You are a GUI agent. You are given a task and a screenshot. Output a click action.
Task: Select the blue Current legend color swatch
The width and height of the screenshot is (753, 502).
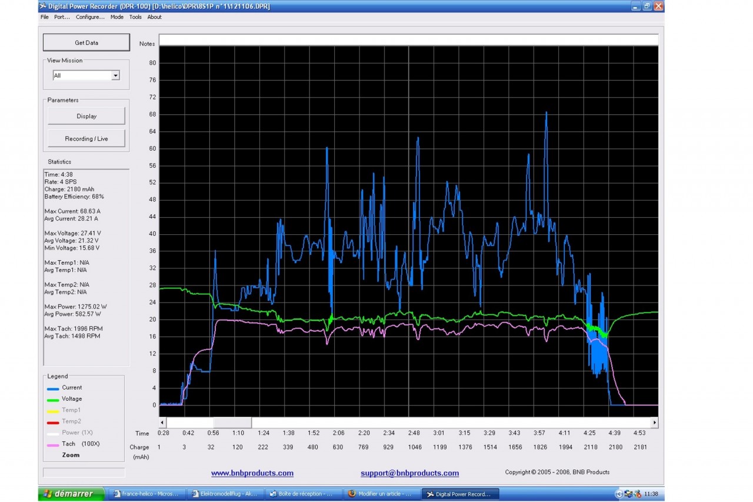point(53,388)
